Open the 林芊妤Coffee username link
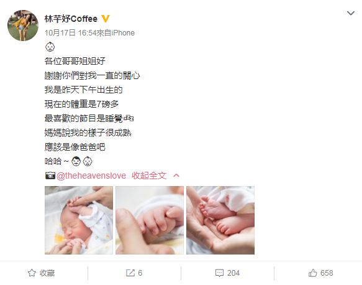362x285 pixels. tap(71, 19)
